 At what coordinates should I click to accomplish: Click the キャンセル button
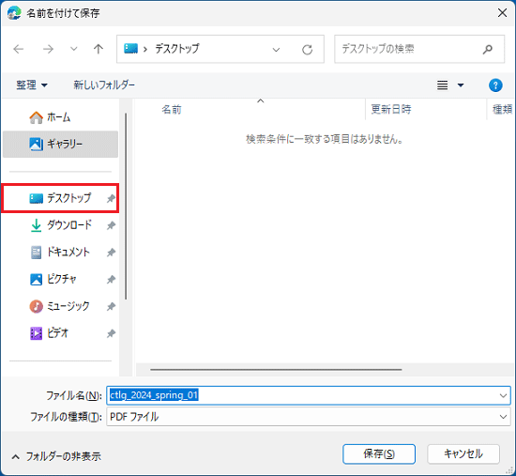pos(463,454)
